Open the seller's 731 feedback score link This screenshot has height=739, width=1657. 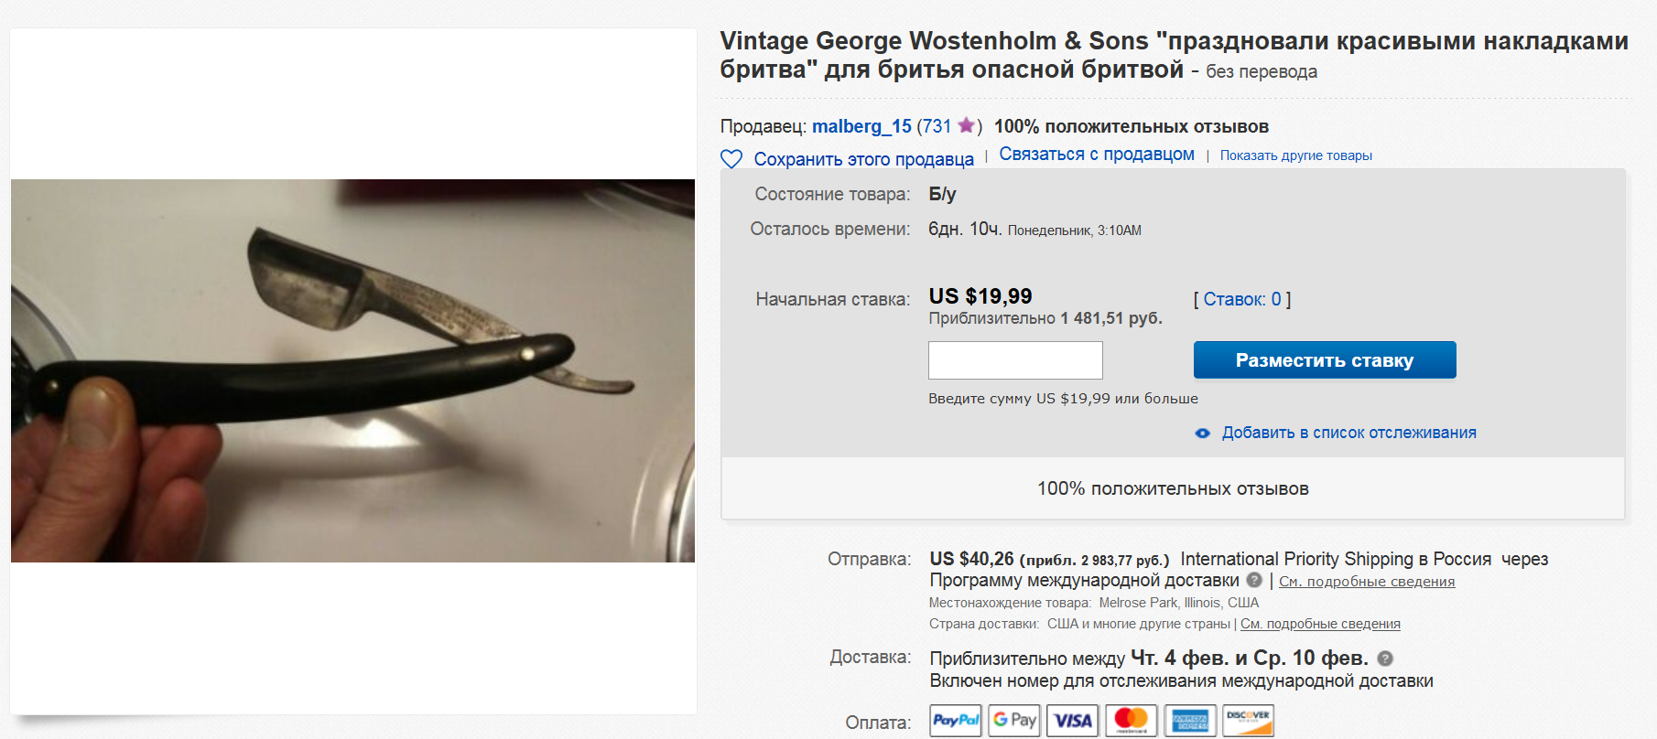[936, 126]
